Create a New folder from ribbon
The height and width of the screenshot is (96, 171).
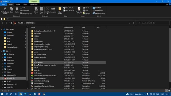(60, 11)
